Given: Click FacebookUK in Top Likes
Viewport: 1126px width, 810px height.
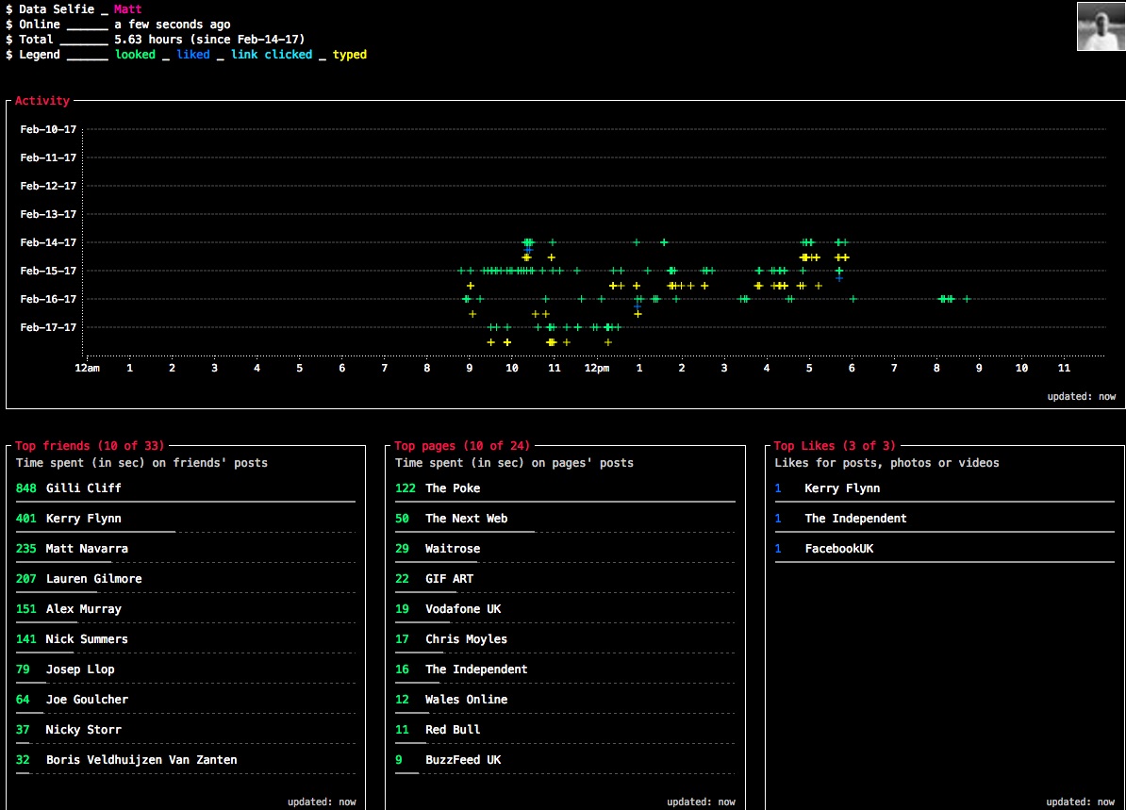Looking at the screenshot, I should point(838,549).
